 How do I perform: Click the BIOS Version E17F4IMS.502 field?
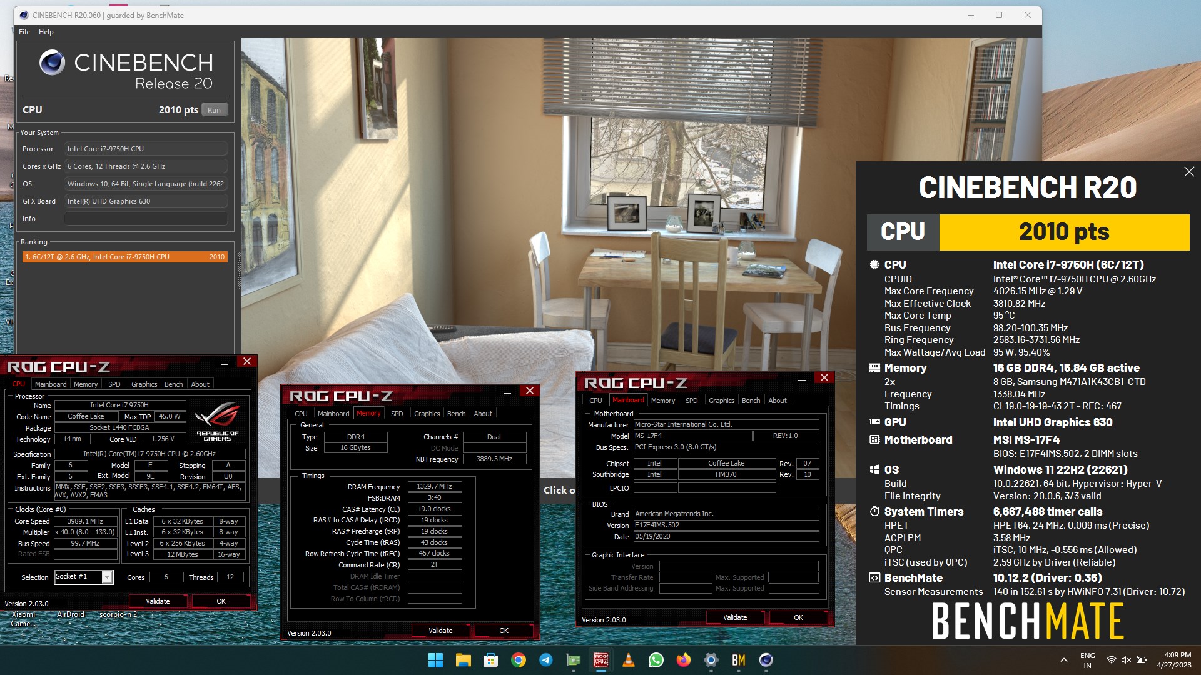726,525
